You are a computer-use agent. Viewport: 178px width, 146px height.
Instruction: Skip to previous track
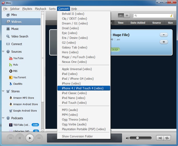click(10, 138)
